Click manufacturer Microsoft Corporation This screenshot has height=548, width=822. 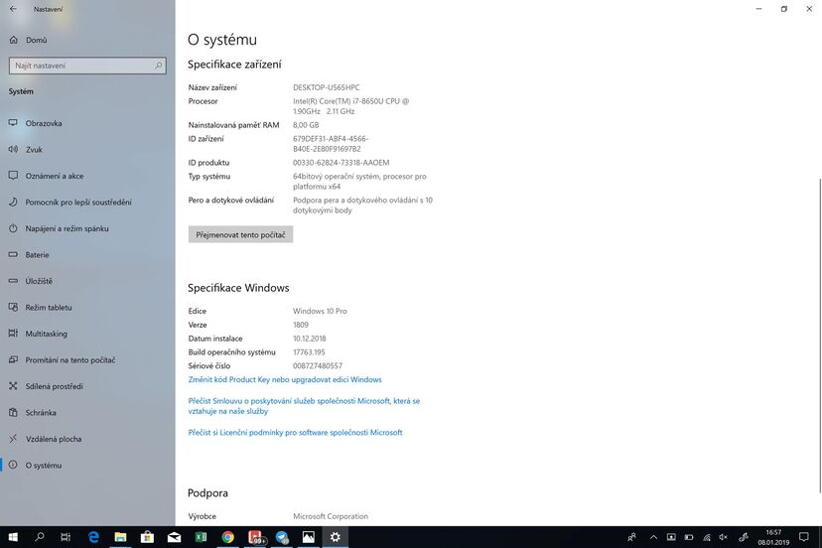[x=331, y=516]
